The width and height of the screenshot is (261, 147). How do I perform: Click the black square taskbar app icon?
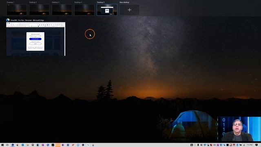(x=53, y=145)
